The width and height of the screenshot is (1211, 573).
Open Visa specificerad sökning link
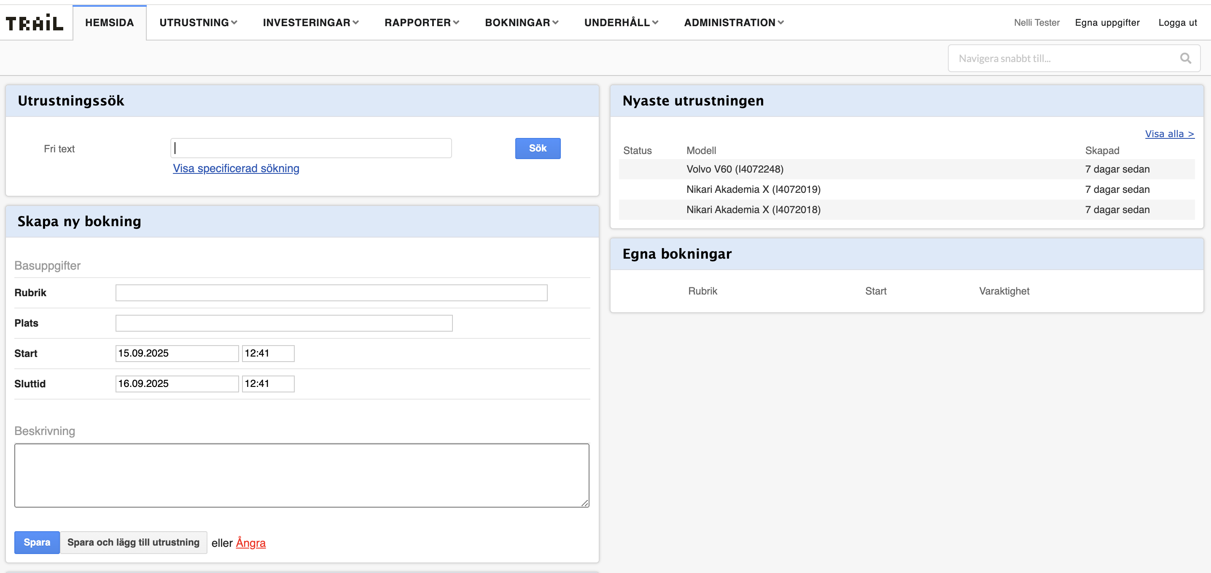(x=236, y=168)
